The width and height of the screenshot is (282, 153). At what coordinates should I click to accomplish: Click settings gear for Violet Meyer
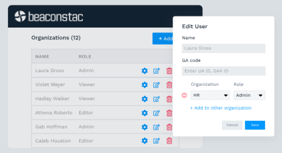pos(145,85)
